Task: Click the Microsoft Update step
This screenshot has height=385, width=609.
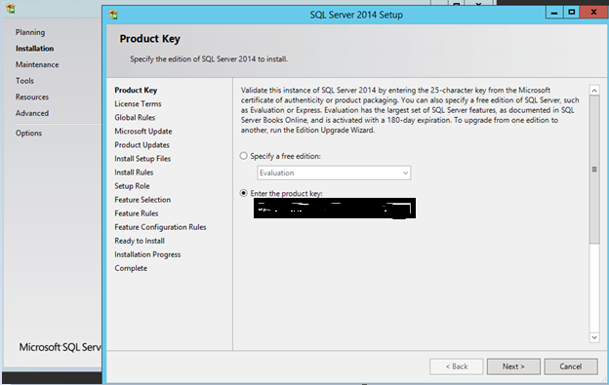Action: click(142, 131)
